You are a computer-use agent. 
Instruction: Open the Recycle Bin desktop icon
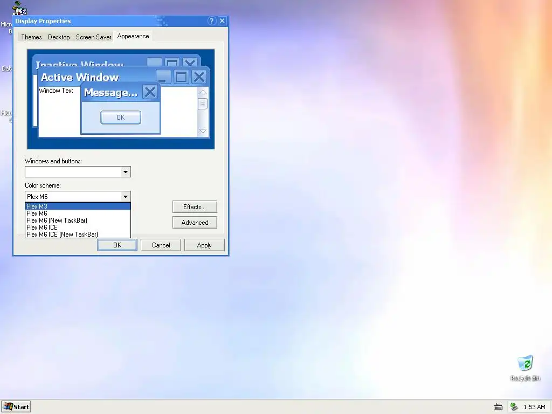[x=525, y=368]
